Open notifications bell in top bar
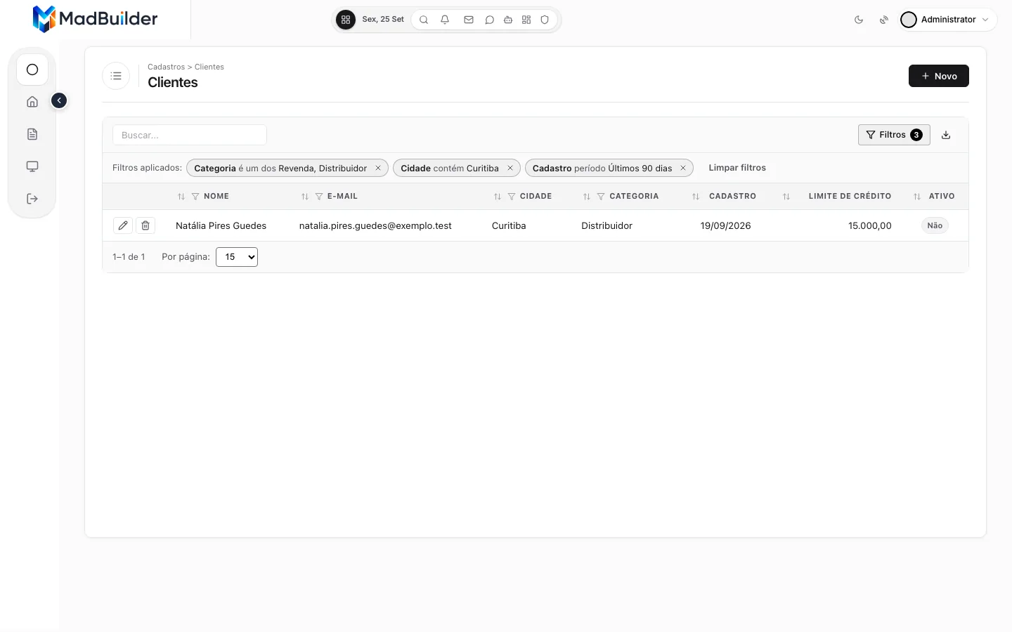The image size is (1012, 632). pos(445,20)
